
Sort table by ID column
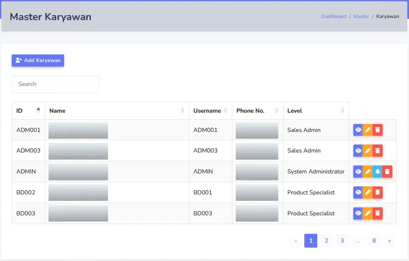tap(28, 111)
